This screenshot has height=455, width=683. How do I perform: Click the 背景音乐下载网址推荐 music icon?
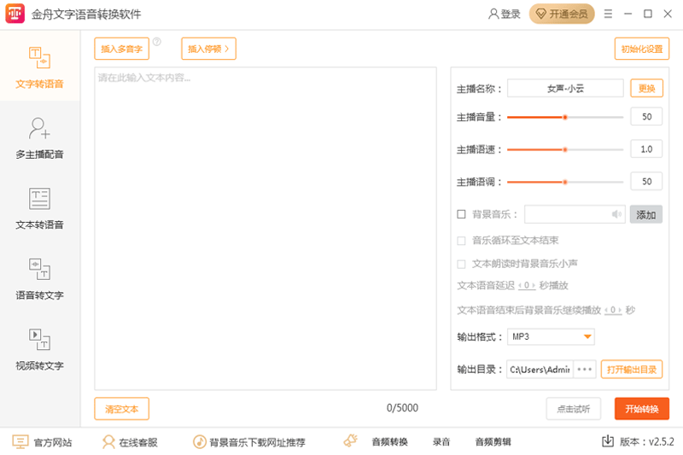[198, 442]
